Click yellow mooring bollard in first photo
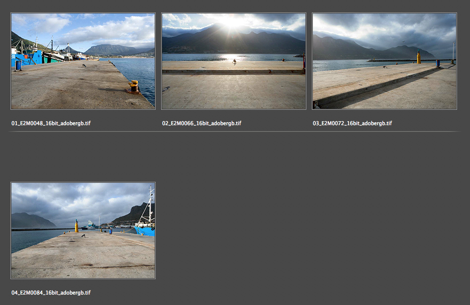The height and width of the screenshot is (305, 470). pos(133,87)
